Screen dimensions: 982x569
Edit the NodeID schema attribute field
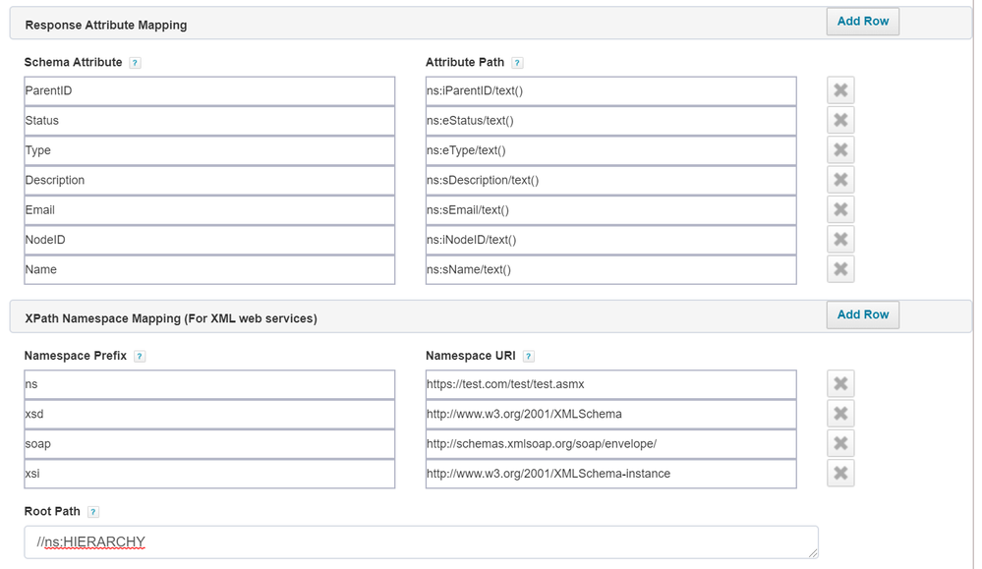pos(208,240)
